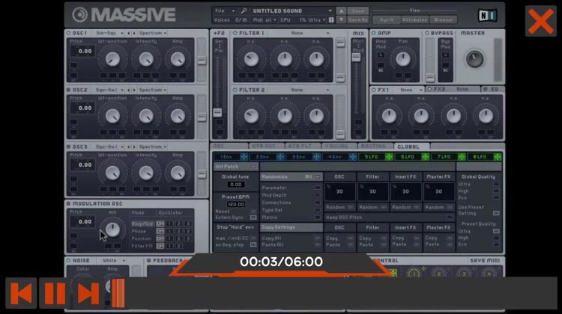Step OSC3 wavetable to next

tap(134, 147)
